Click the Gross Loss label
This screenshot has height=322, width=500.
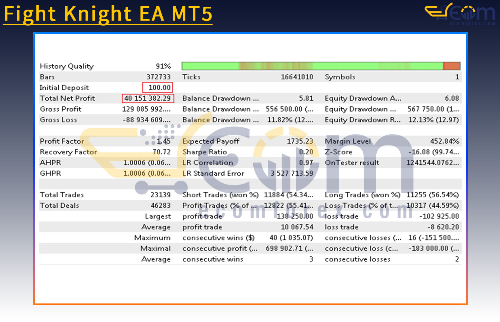click(58, 120)
